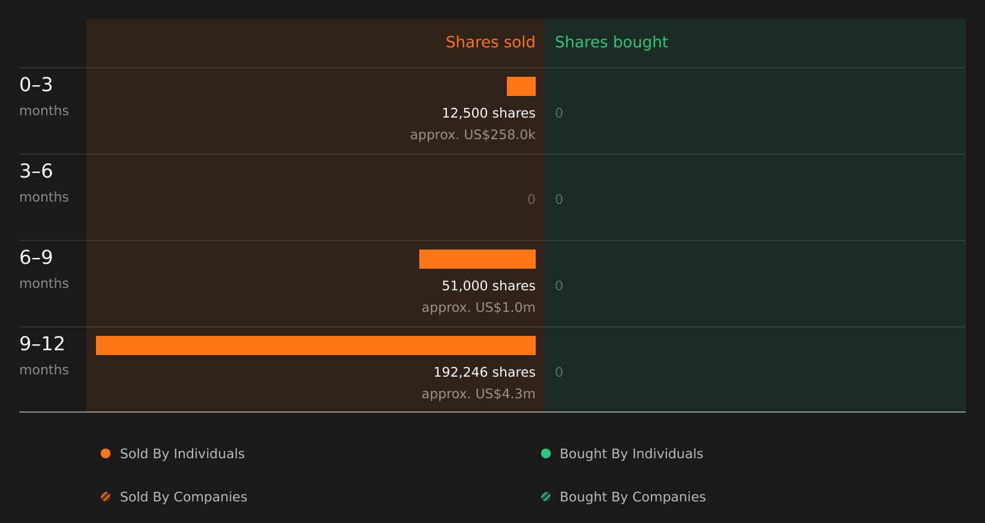Click the green Bought By Individuals legend dot

[x=546, y=453]
